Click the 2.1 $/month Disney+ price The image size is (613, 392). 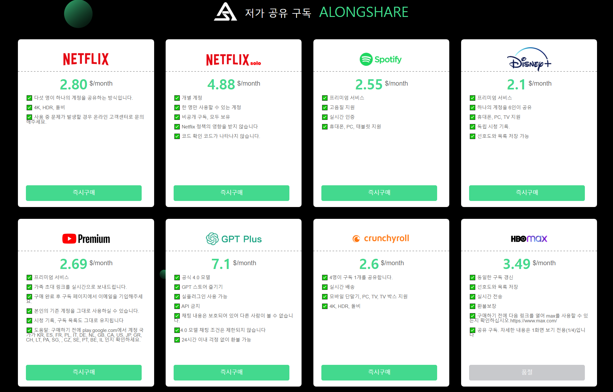[x=529, y=84]
